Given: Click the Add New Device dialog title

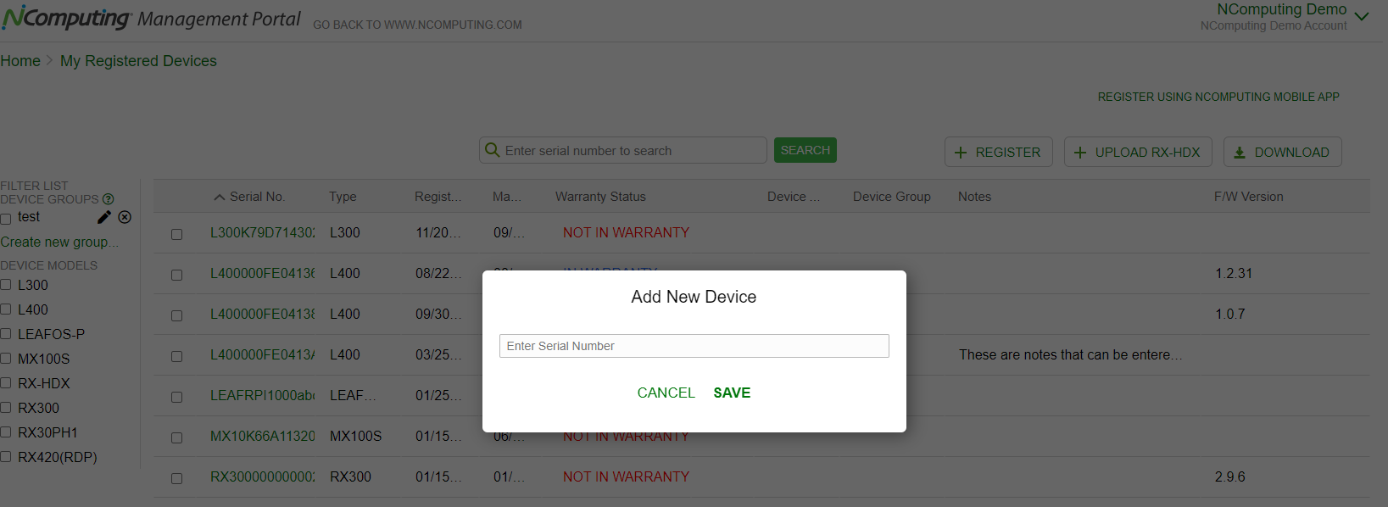Looking at the screenshot, I should tap(694, 297).
